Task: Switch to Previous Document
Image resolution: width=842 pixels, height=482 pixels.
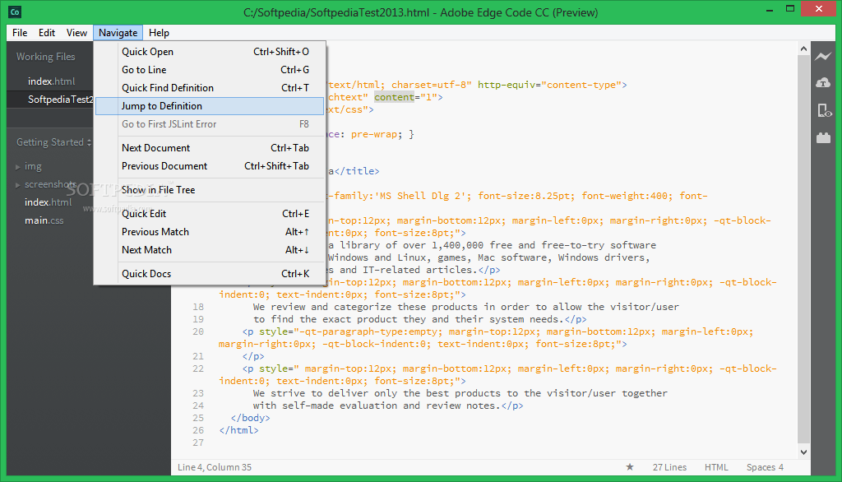Action: 210,166
